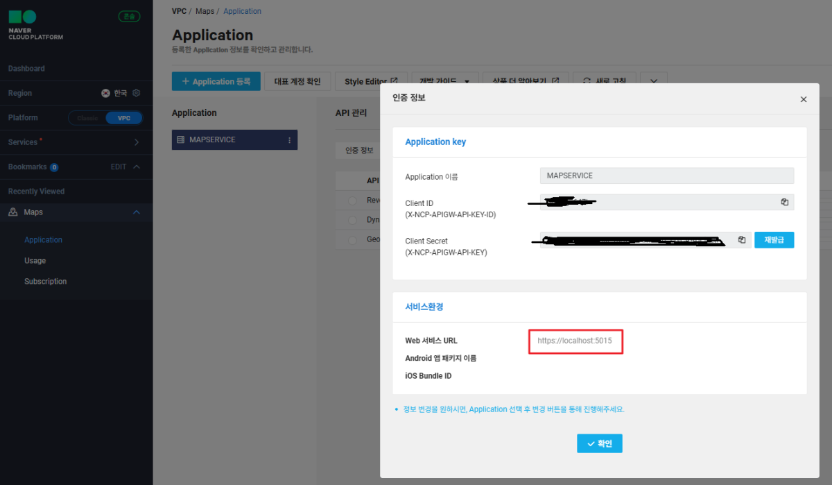Open Subscription page under Maps
This screenshot has height=485, width=832.
(x=46, y=282)
